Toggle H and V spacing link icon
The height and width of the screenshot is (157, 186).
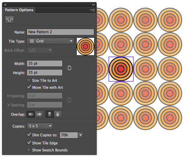click(69, 100)
